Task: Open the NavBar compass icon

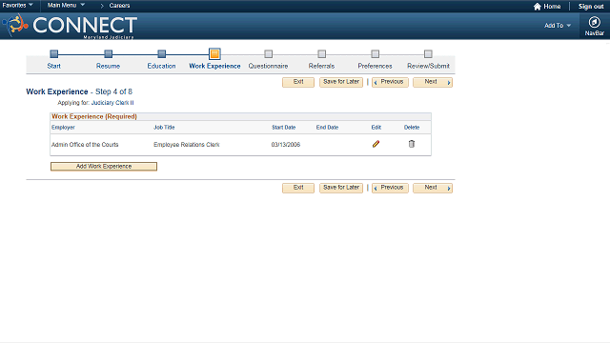Action: click(594, 22)
